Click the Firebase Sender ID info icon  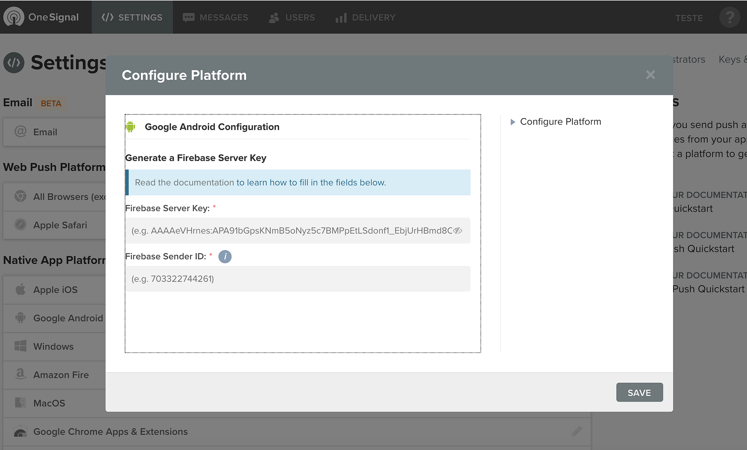click(225, 256)
